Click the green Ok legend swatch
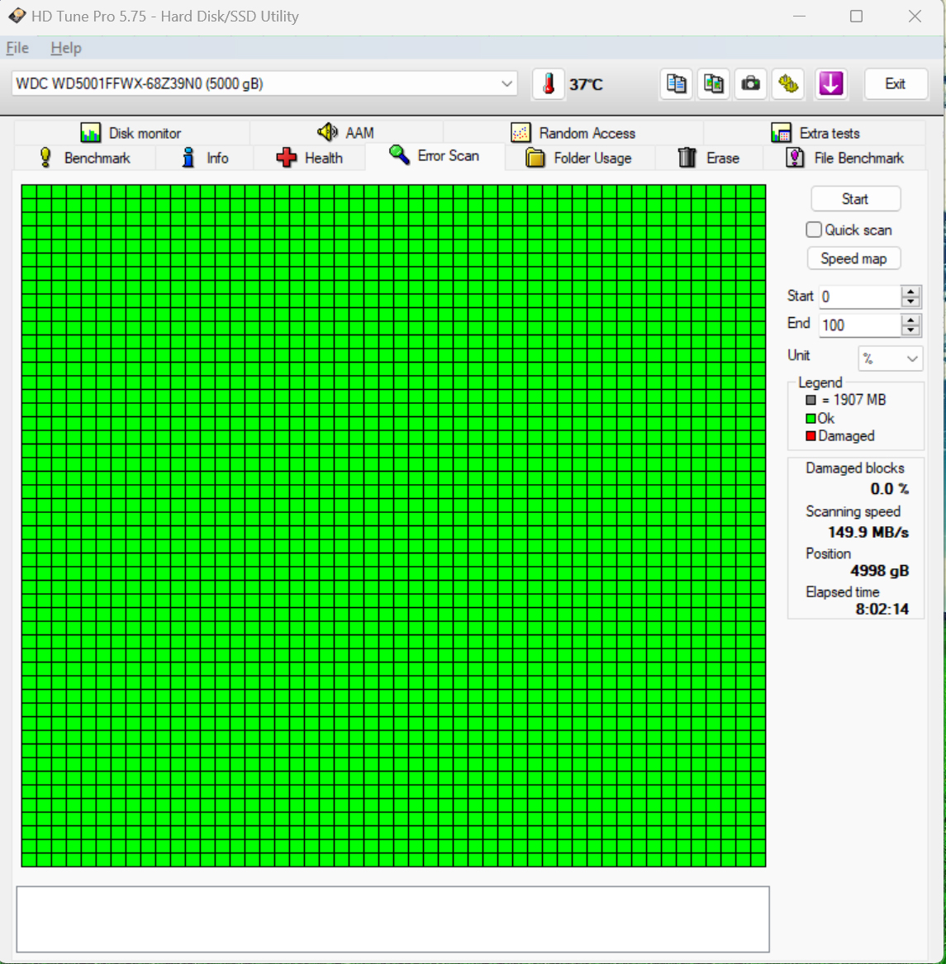 (811, 419)
